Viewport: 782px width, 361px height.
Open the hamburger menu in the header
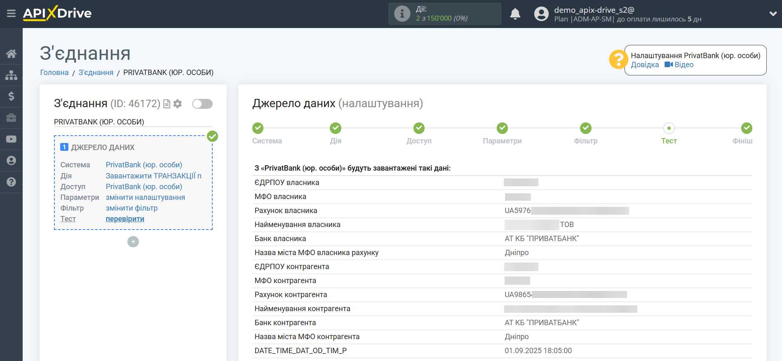[x=11, y=14]
